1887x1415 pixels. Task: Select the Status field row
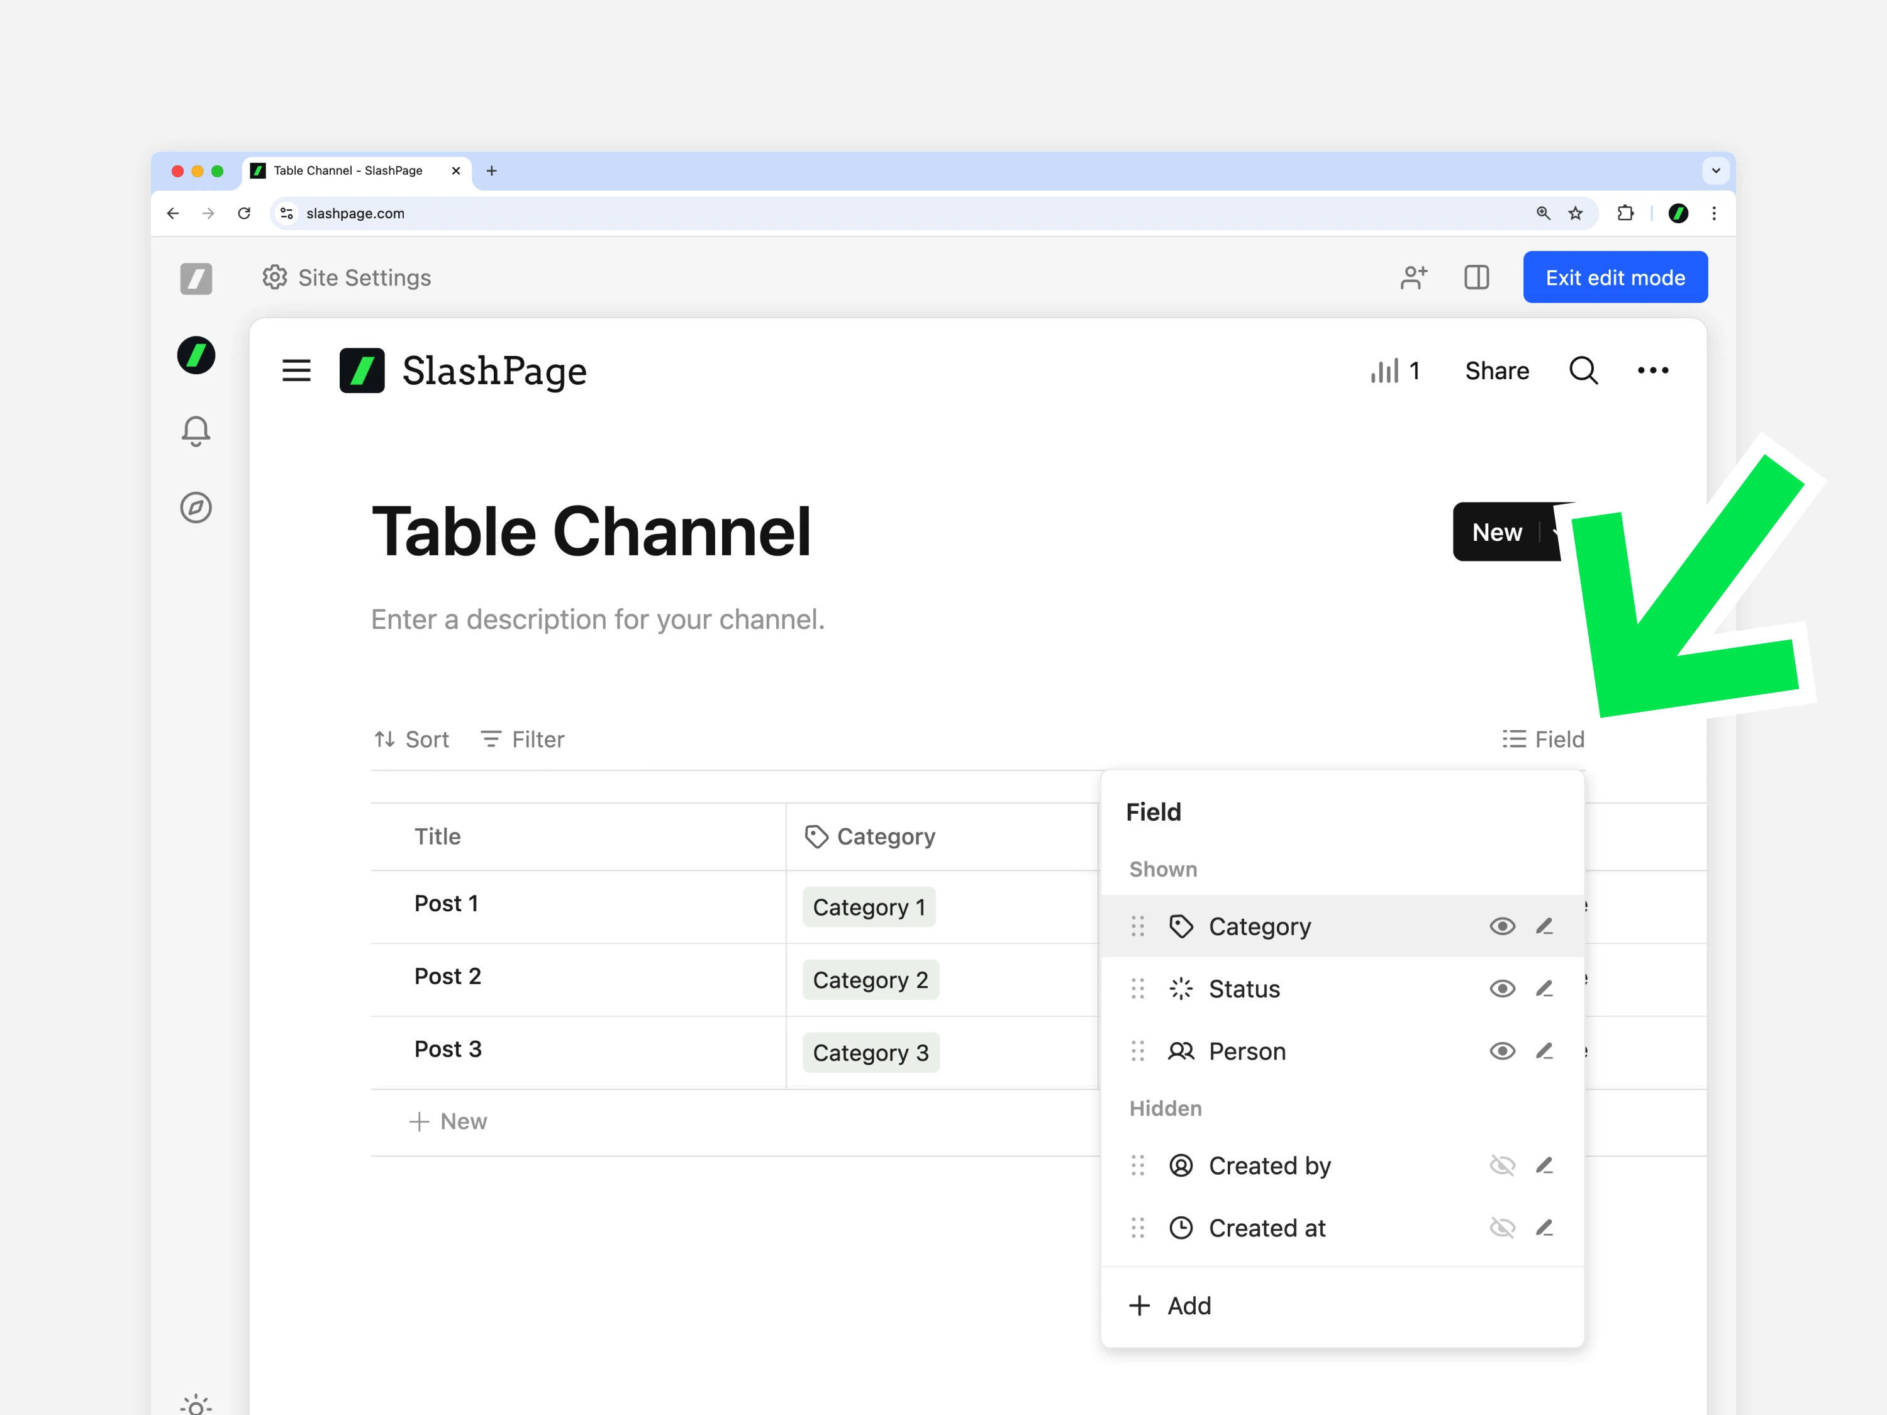tap(1343, 989)
